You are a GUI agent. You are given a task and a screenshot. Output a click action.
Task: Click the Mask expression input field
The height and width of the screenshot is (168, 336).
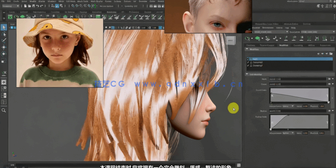pyautogui.click(x=298, y=79)
